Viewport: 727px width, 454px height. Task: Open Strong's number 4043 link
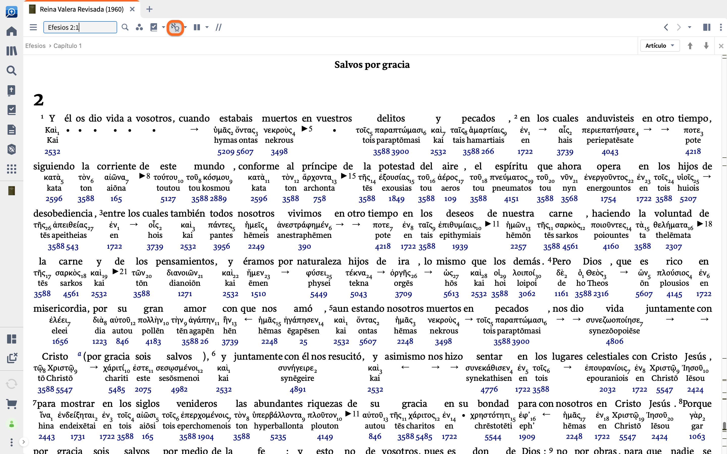610,152
